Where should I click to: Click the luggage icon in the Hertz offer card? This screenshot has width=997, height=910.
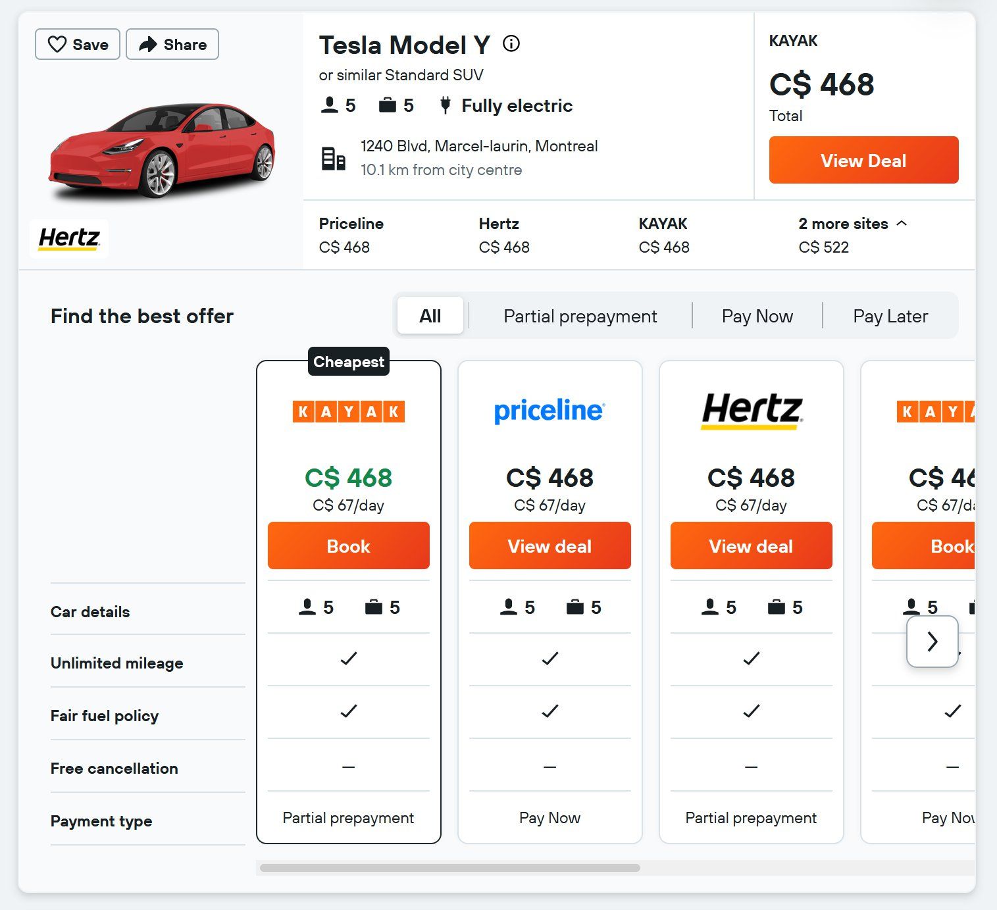(777, 607)
